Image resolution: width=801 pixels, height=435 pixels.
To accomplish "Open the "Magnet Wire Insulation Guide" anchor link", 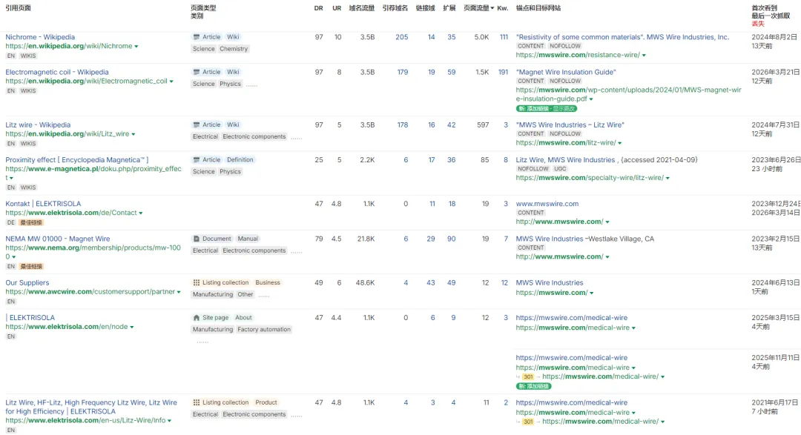I will click(566, 73).
